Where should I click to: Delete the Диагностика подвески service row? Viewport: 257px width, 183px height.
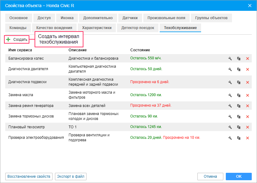coord(247,82)
